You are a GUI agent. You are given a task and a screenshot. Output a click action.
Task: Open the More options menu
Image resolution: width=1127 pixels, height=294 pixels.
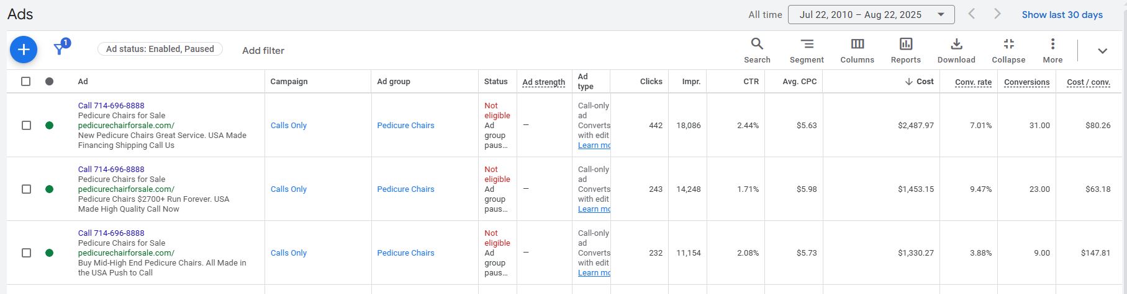point(1052,50)
